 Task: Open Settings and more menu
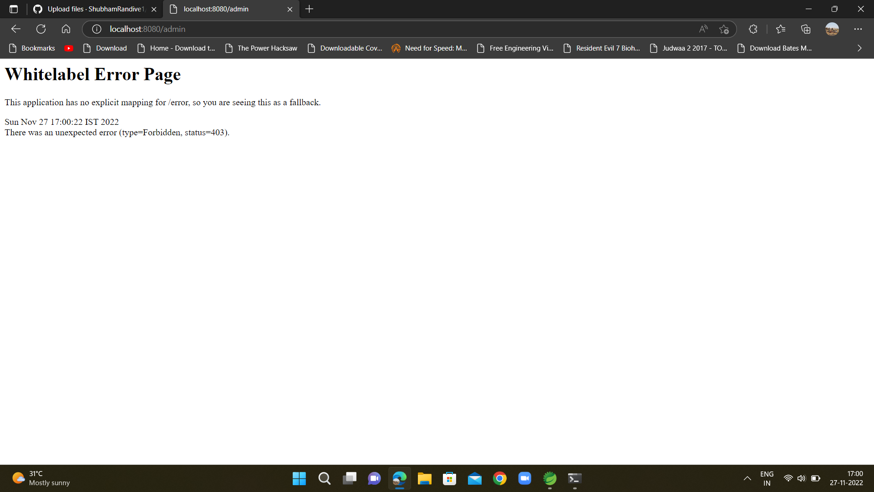point(858,29)
